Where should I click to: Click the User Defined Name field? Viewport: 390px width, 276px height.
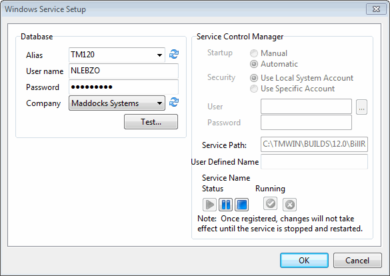click(x=314, y=162)
